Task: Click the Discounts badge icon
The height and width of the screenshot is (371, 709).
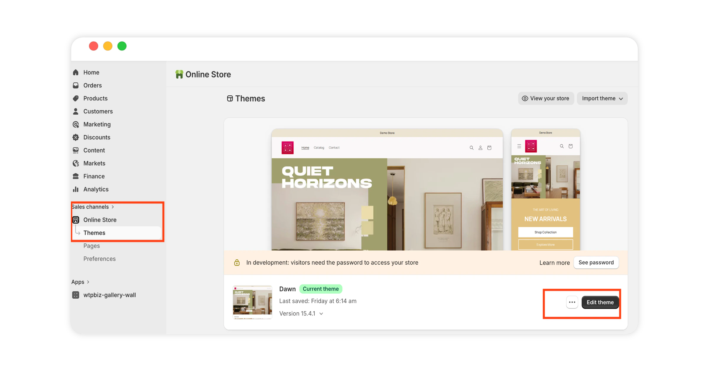Action: click(x=76, y=137)
